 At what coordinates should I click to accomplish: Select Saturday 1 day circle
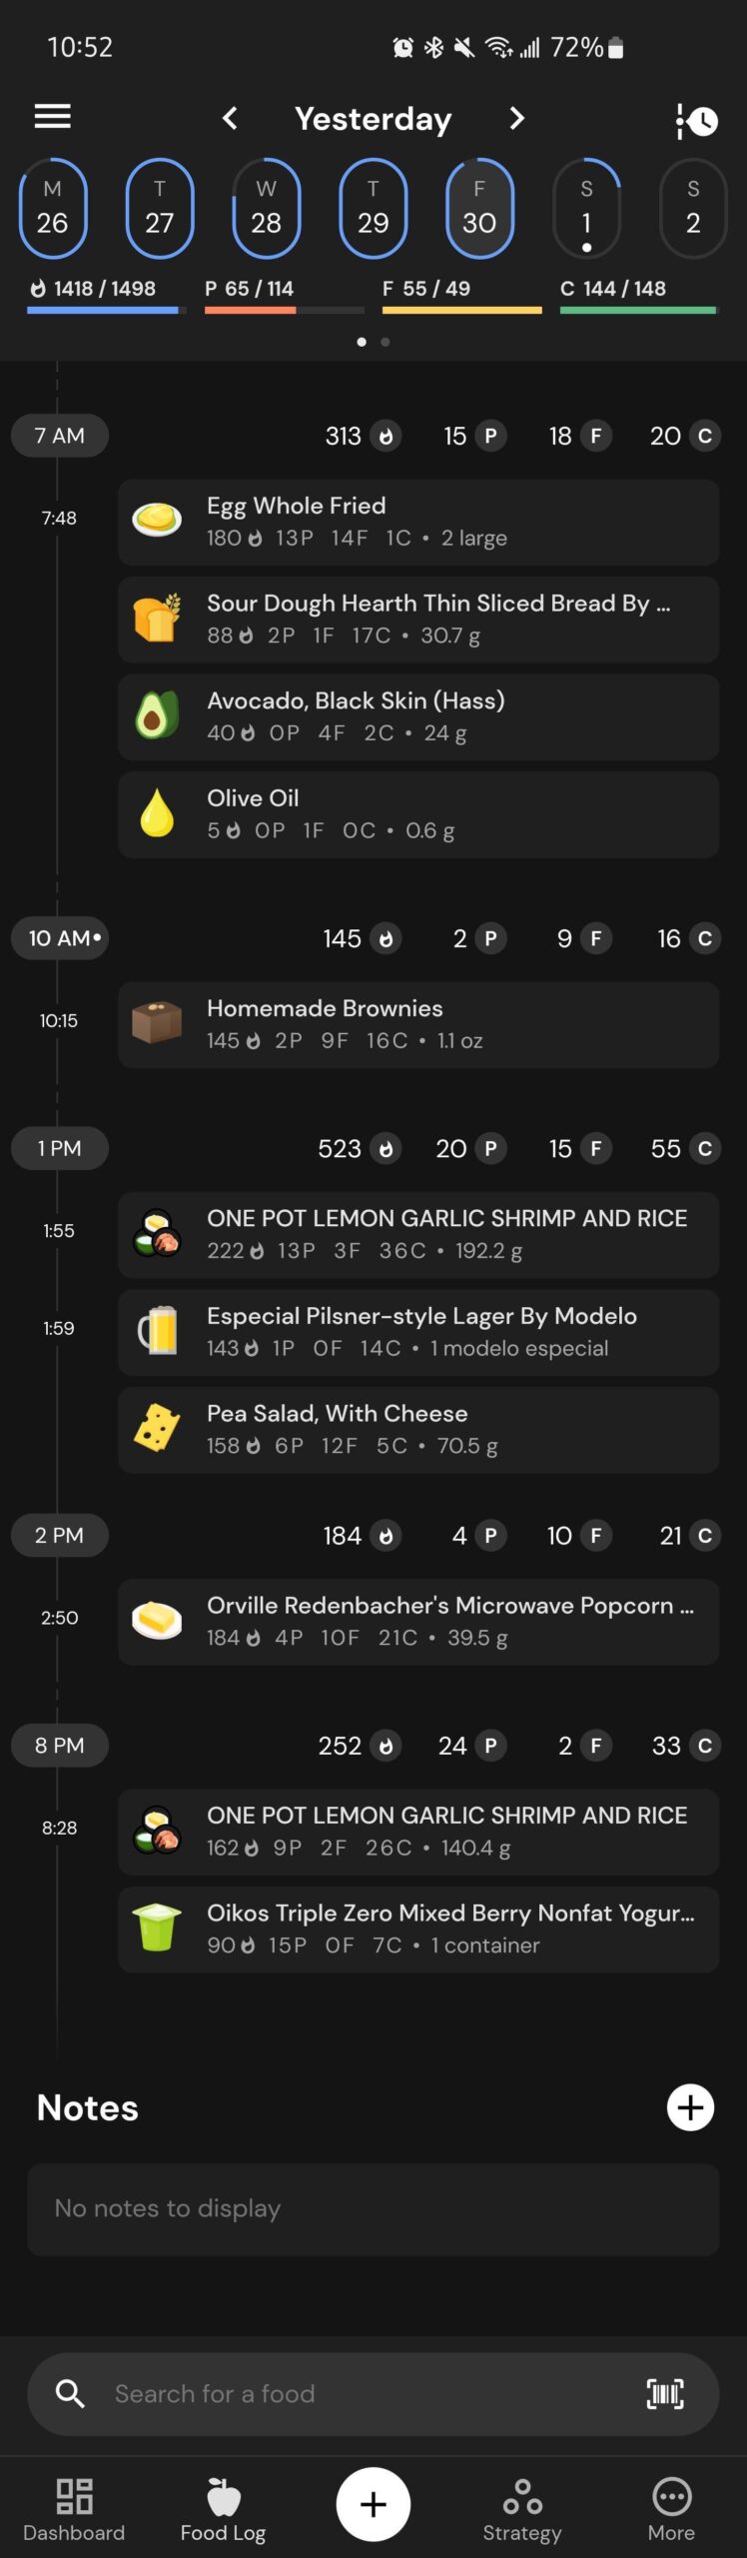tap(587, 208)
